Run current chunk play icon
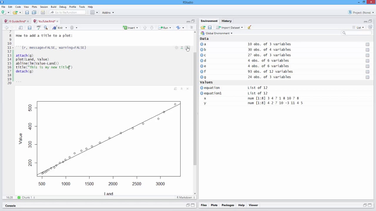 click(187, 48)
